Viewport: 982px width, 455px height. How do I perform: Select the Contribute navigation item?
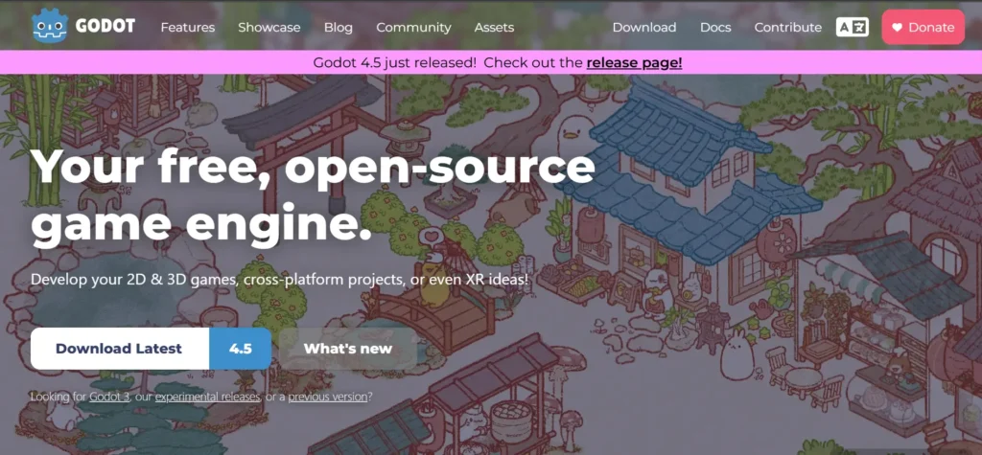787,28
